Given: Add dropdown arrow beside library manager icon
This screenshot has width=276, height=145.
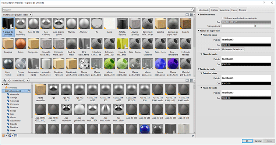Looking at the screenshot, I should point(6,135).
